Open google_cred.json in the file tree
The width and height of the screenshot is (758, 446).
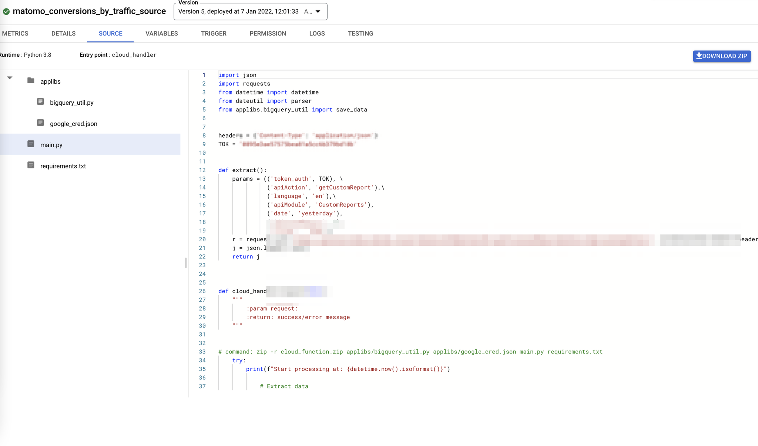pyautogui.click(x=73, y=124)
